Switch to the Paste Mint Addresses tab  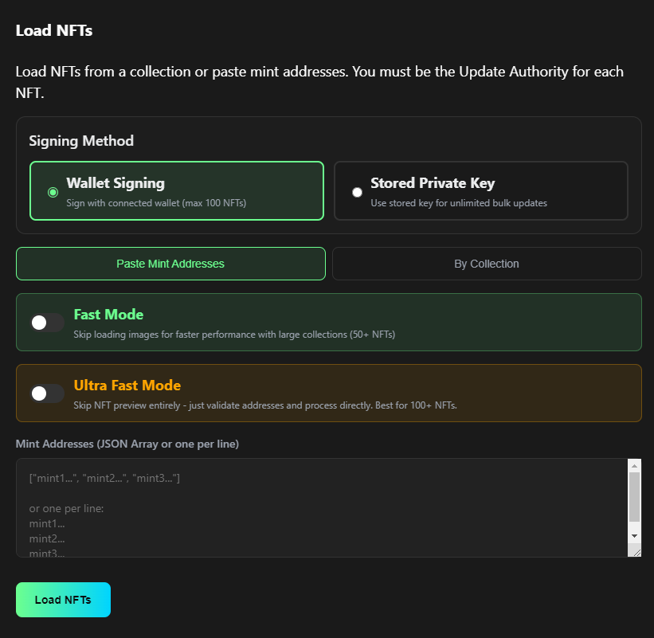pos(170,264)
